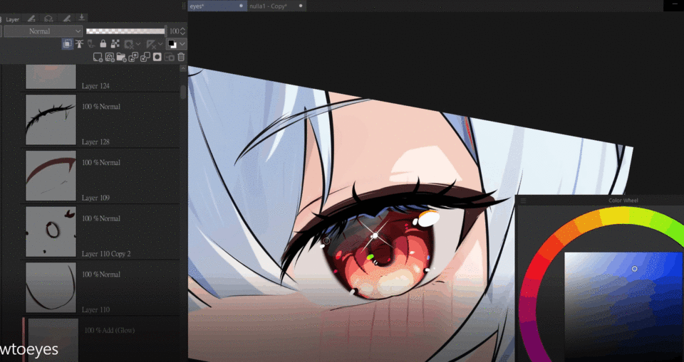Screen dimensions: 684x362
Task: Click Merge with Layer Below icon
Action: click(145, 57)
